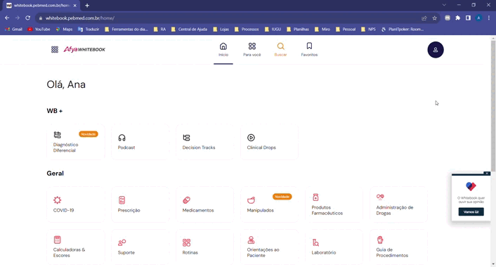Expand the Planilhas bookmark folder
496x267 pixels.
298,29
